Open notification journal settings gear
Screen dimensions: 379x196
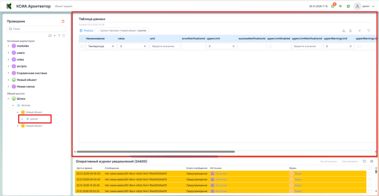[x=372, y=162]
